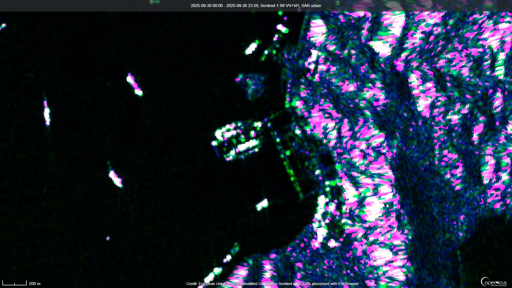Click the small bright vessel south of the pier

262,205
